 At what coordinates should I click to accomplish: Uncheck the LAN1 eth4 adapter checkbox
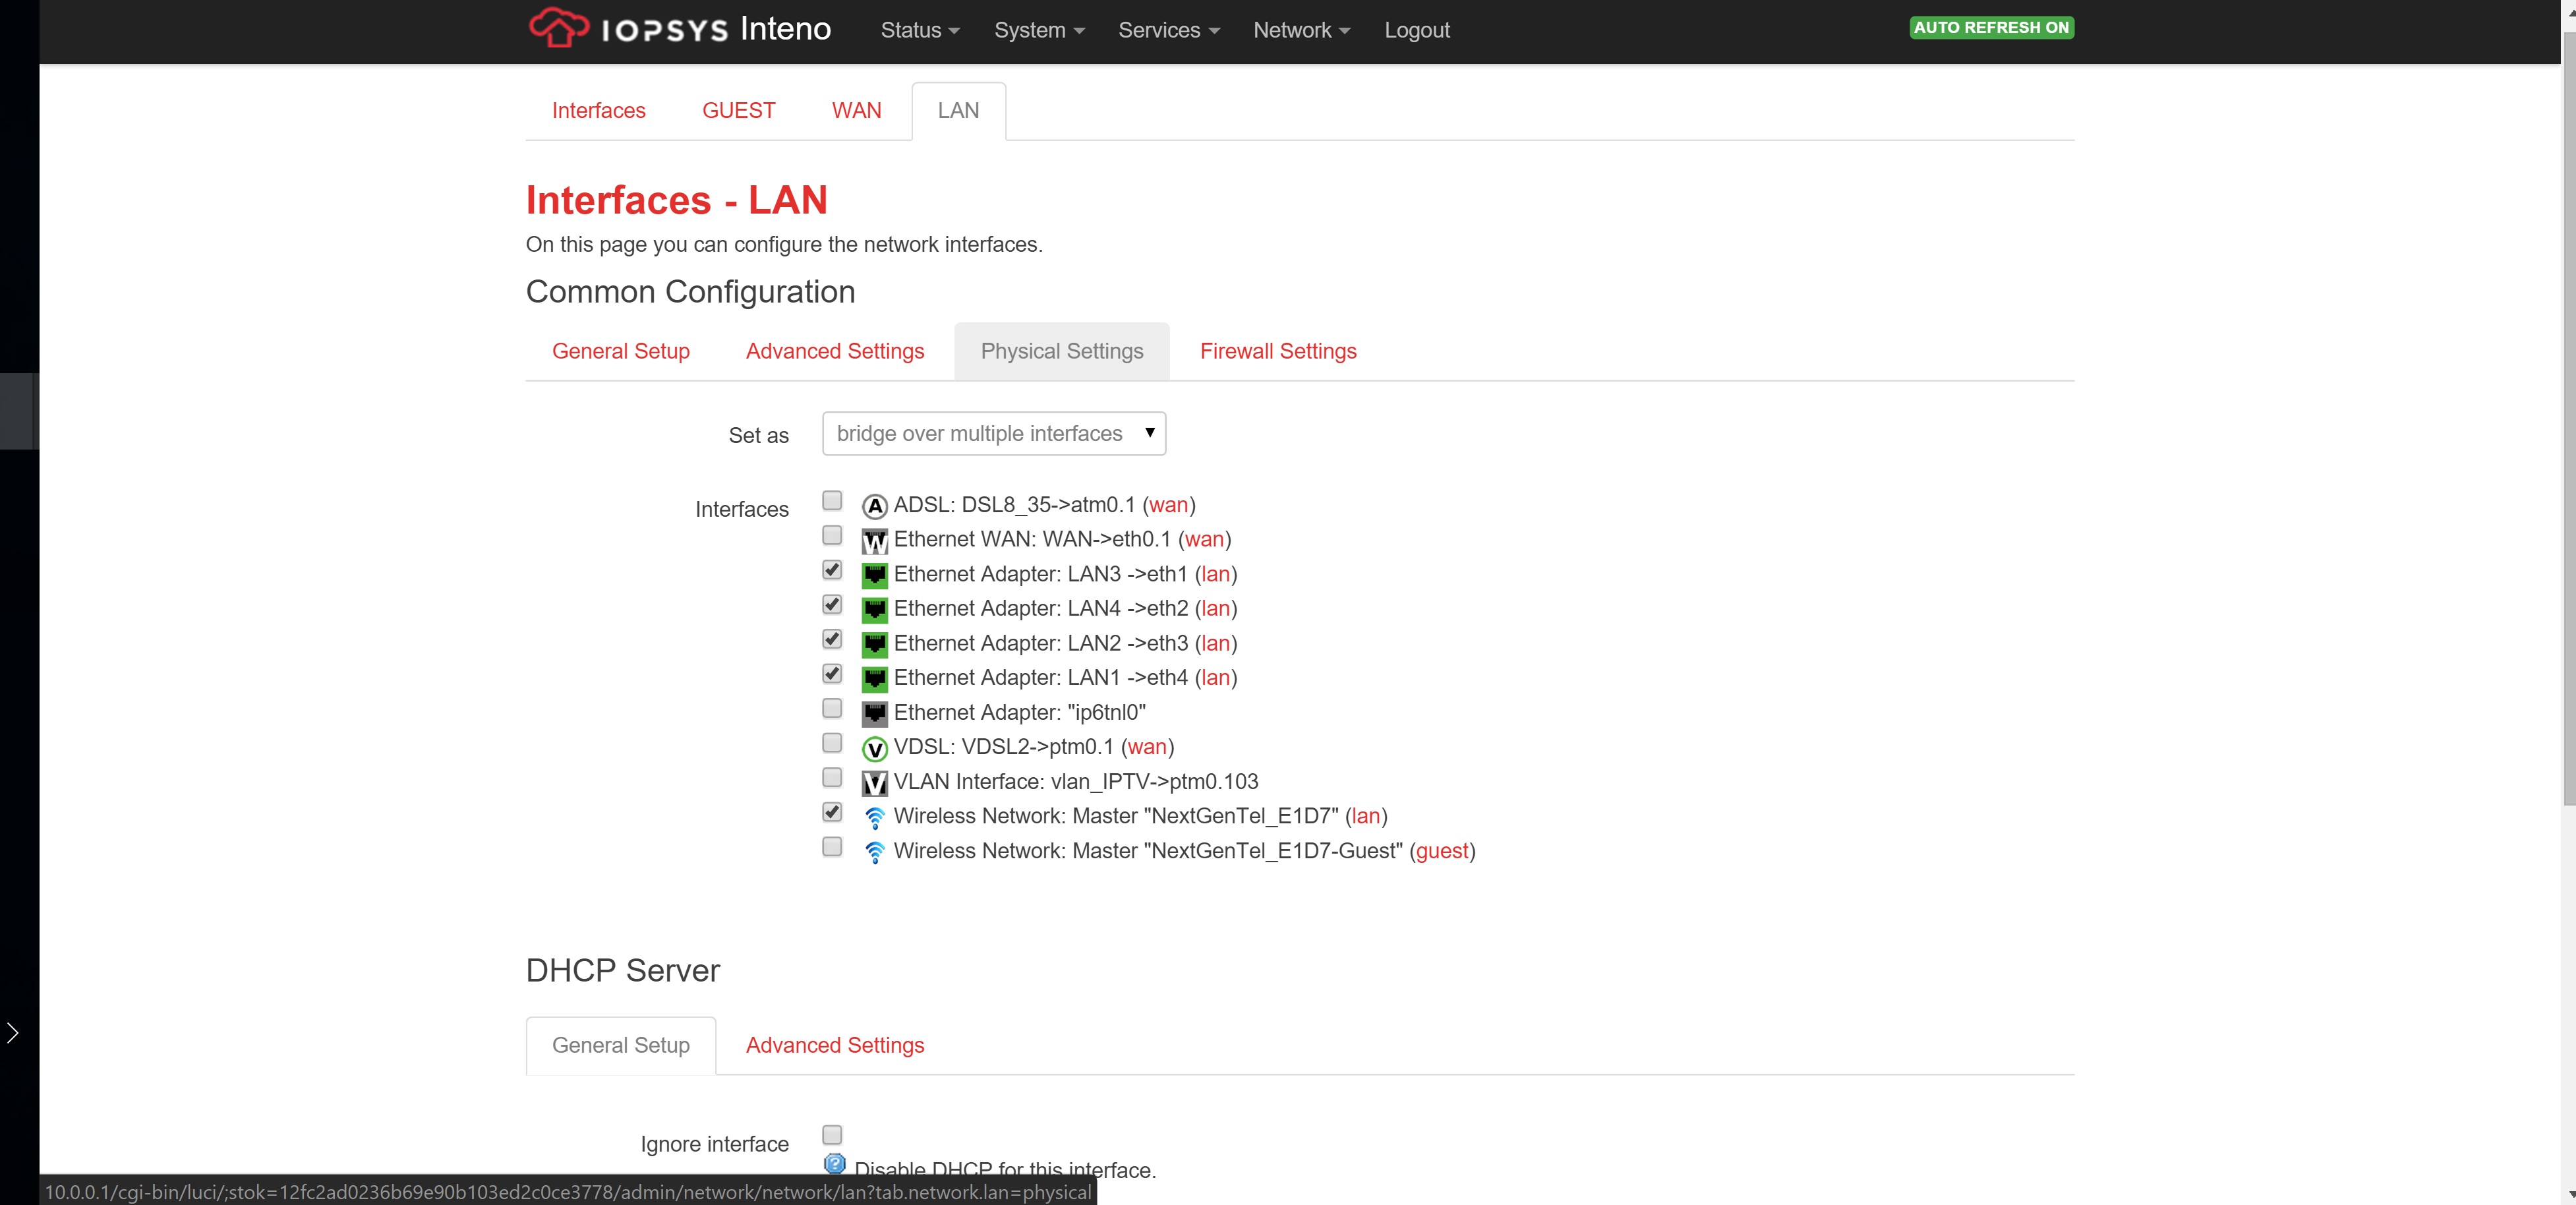pos(831,673)
